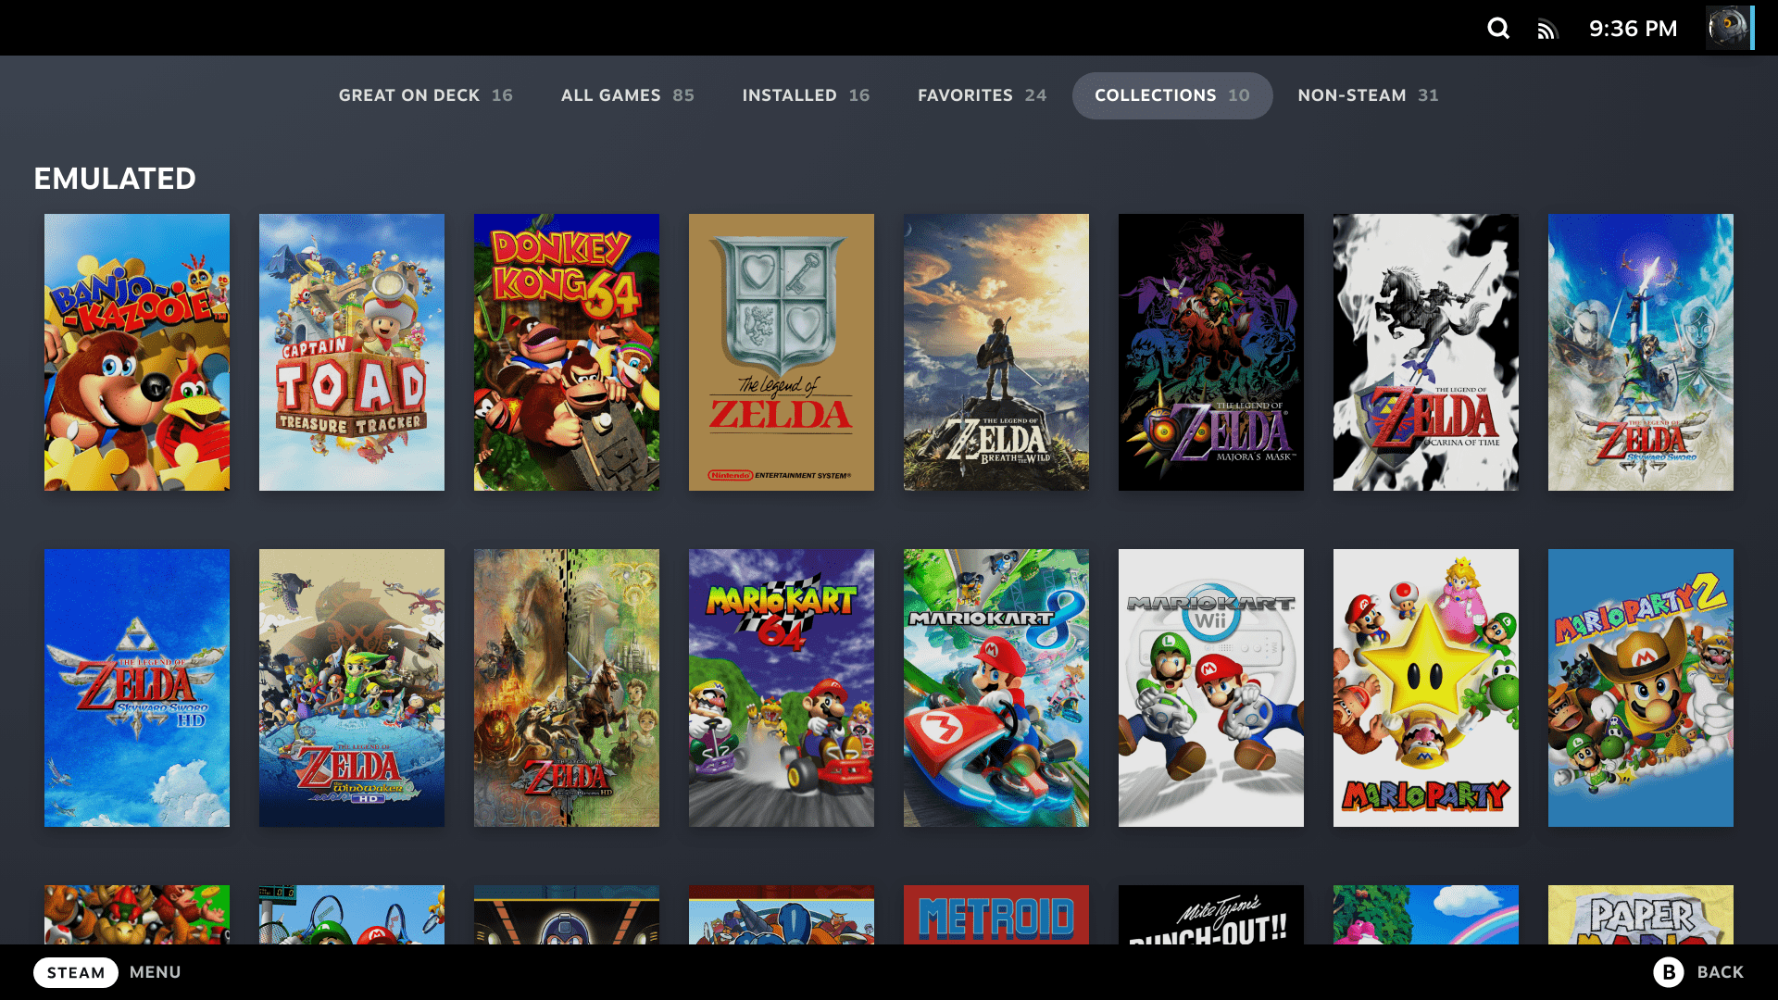Open Legend of Zelda Breath of the Wild
This screenshot has width=1778, height=1000.
click(x=995, y=352)
